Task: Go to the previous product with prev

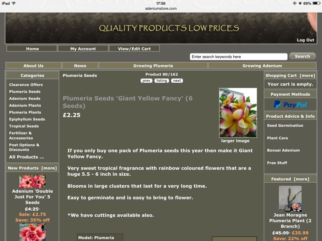Action: (x=147, y=81)
